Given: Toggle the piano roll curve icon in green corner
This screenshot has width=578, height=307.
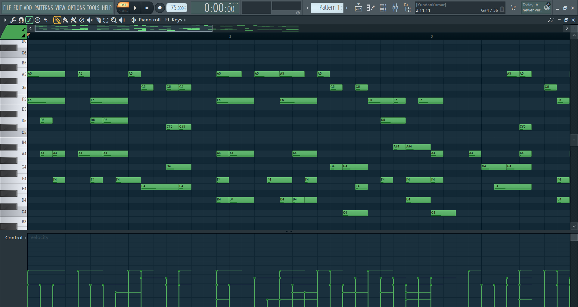Looking at the screenshot, I should coord(24,29).
